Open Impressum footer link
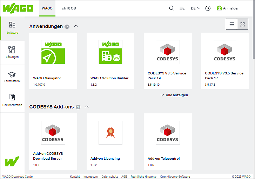255x179 pixels. click(90, 177)
